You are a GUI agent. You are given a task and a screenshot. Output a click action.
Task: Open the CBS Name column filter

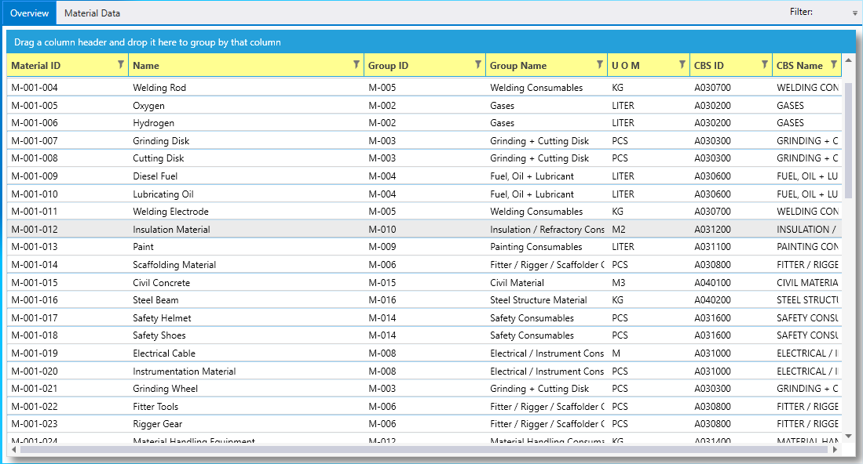click(x=834, y=65)
